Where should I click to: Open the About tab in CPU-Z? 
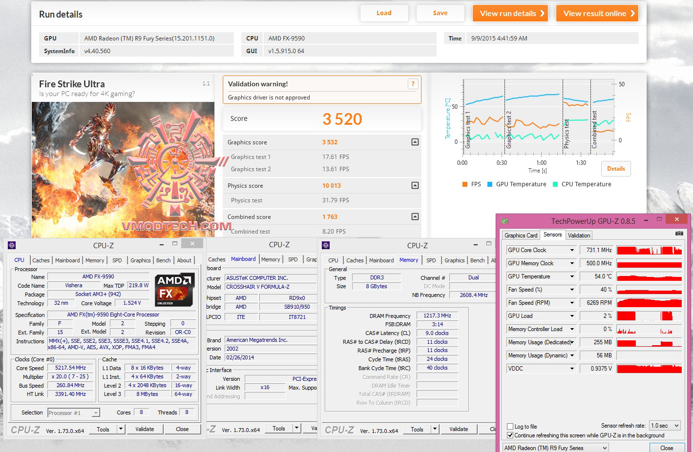(184, 260)
